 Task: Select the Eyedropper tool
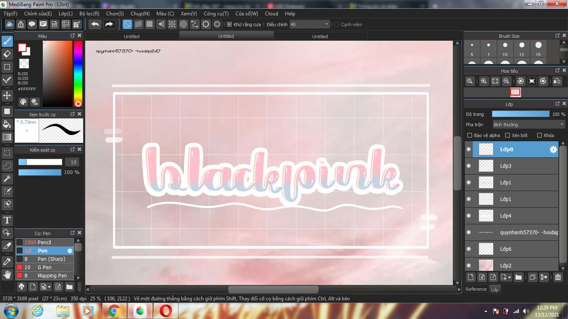[x=7, y=261]
